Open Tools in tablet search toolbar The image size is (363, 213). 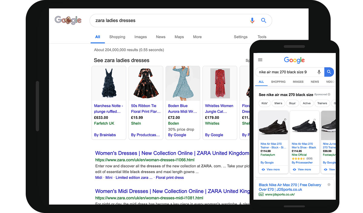click(x=262, y=37)
